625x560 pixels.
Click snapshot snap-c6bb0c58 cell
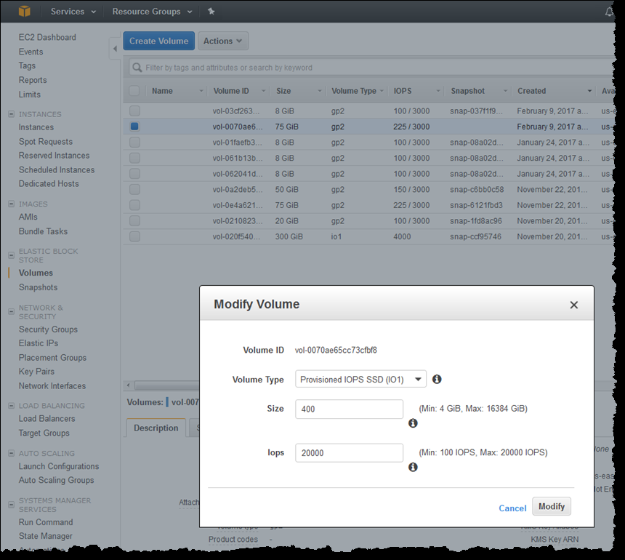477,190
